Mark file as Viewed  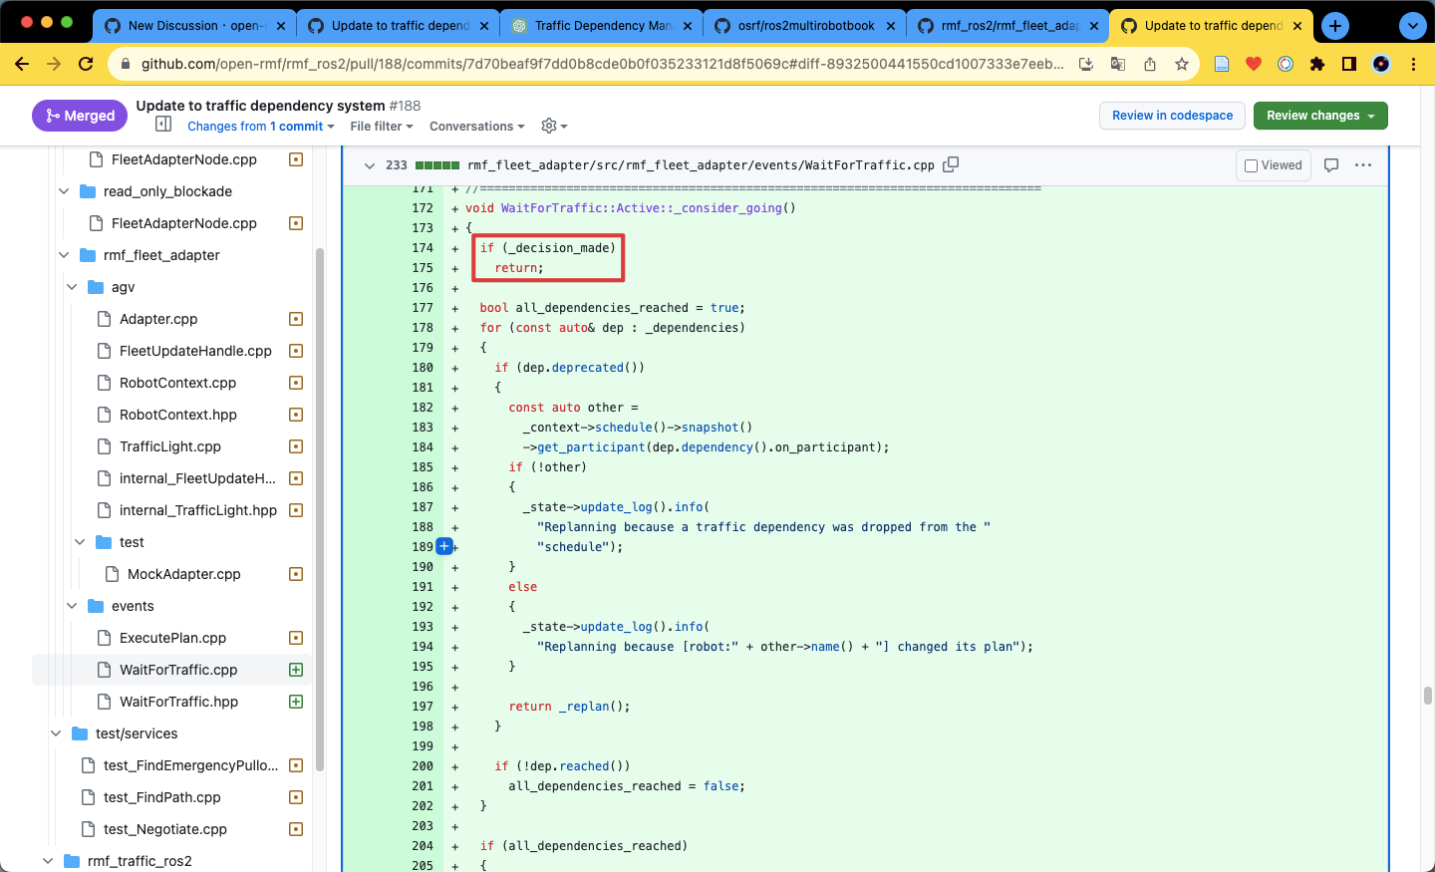pyautogui.click(x=1273, y=165)
